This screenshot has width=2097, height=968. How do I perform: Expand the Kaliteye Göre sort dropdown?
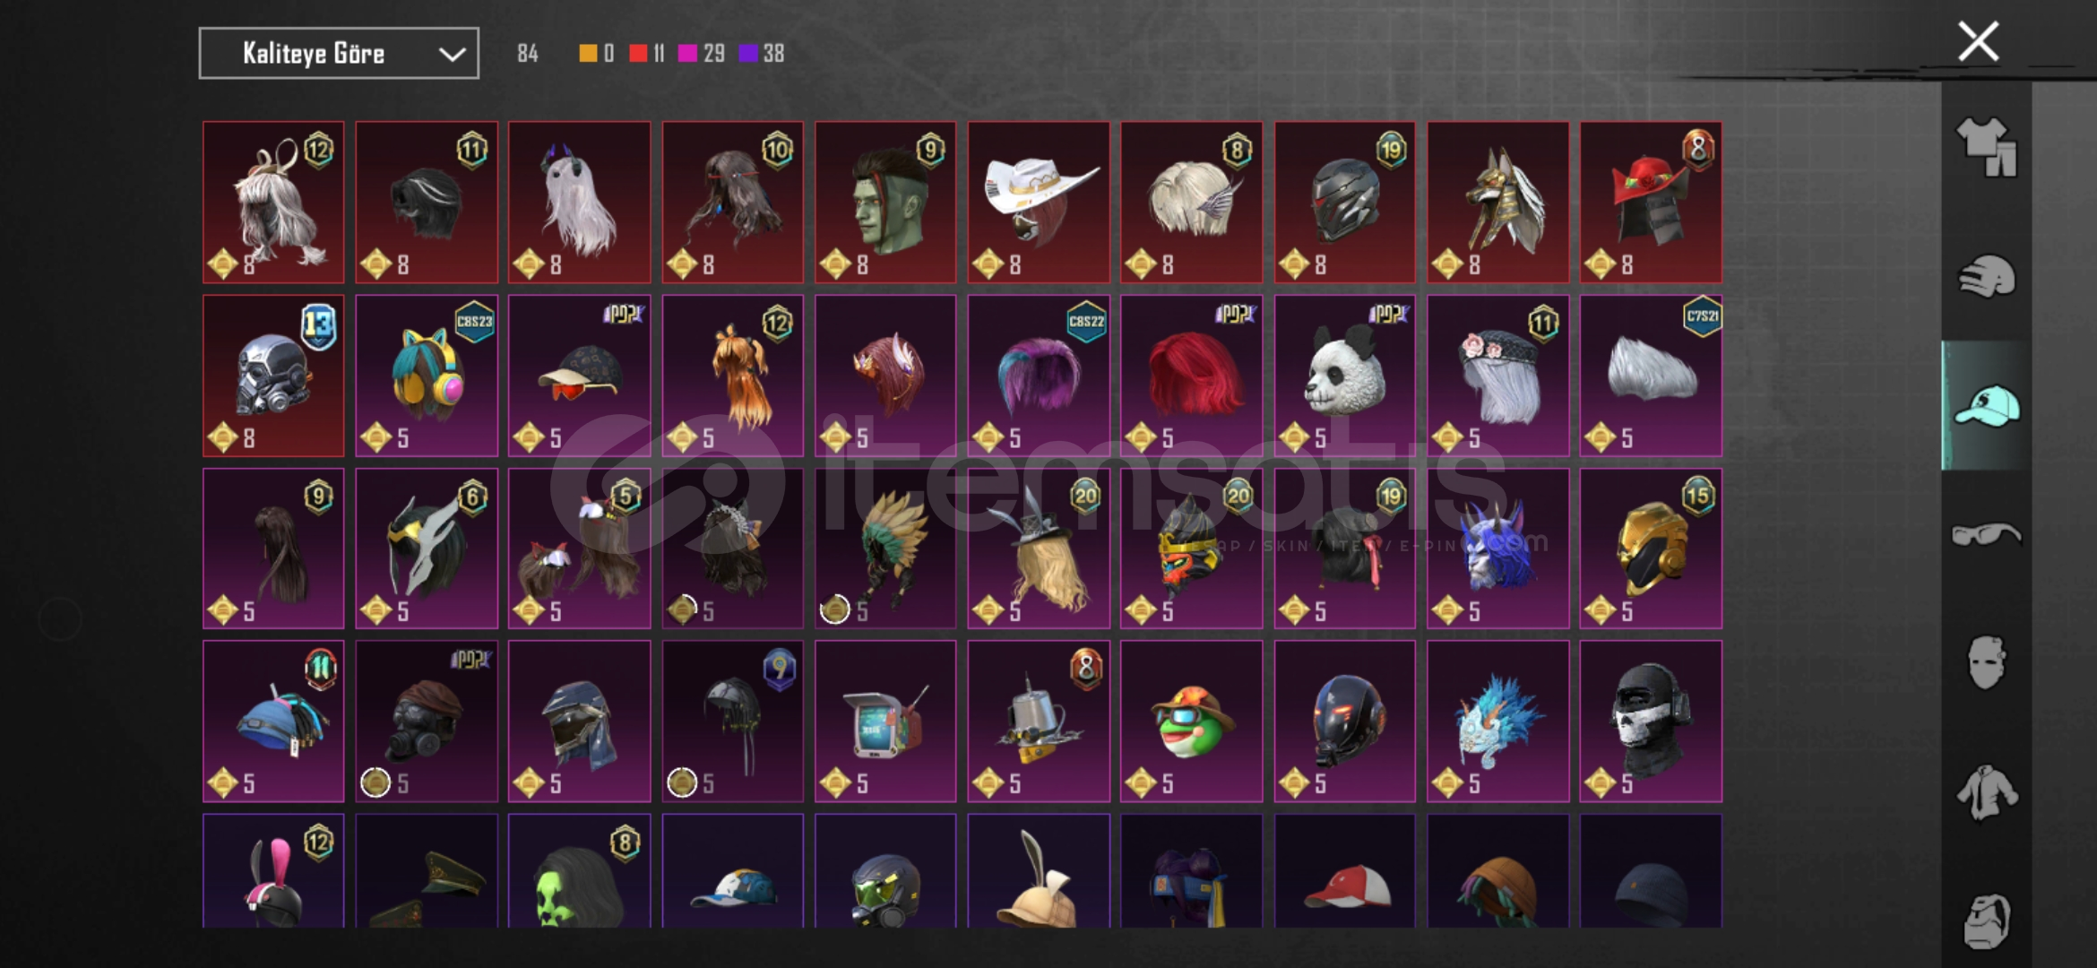pyautogui.click(x=339, y=54)
